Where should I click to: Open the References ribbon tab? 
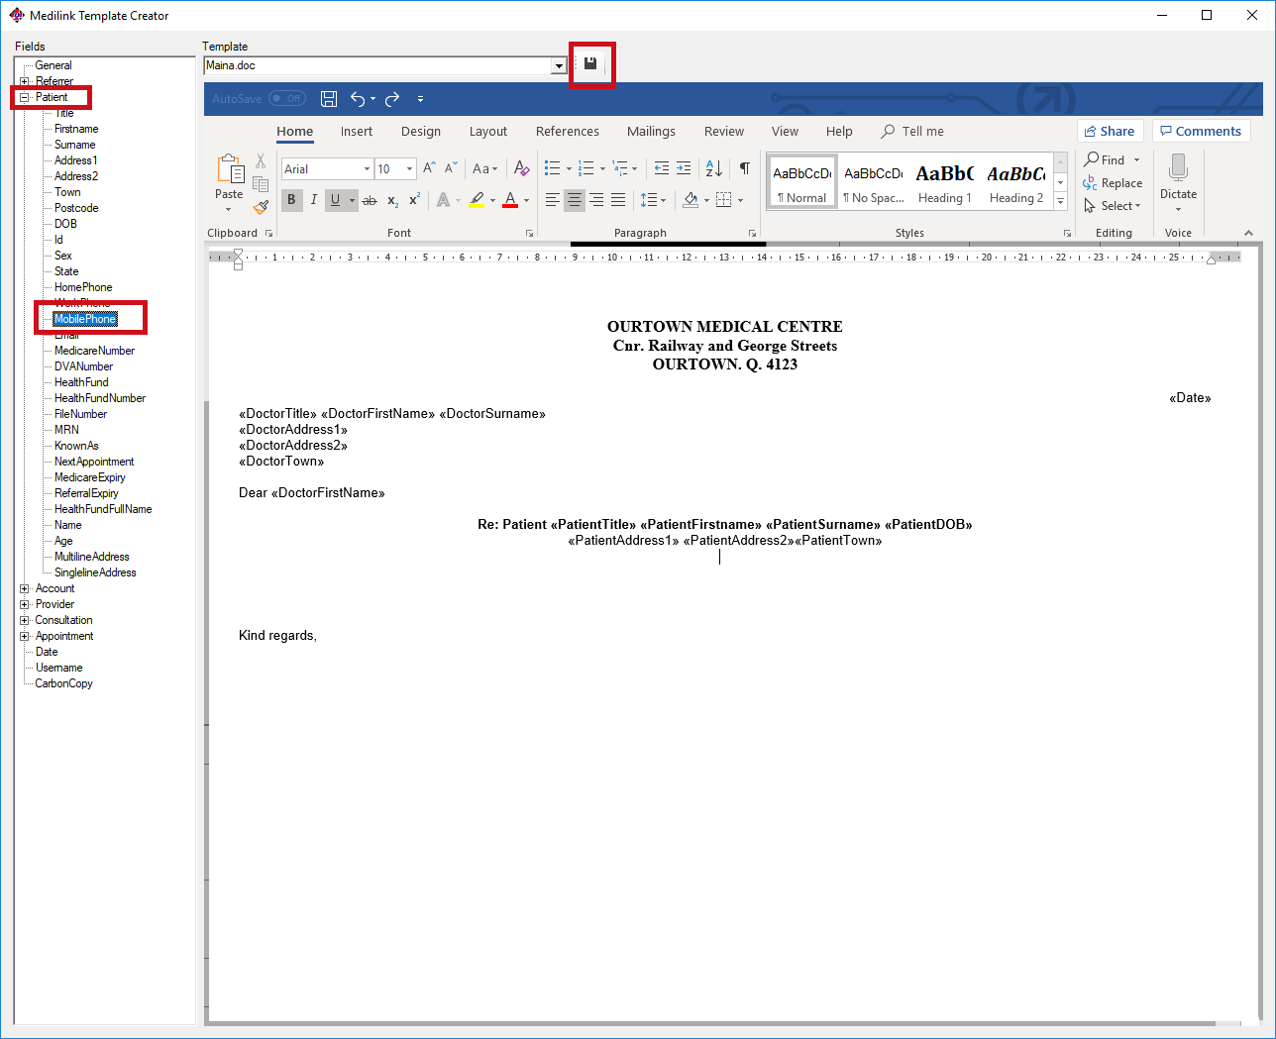(567, 131)
